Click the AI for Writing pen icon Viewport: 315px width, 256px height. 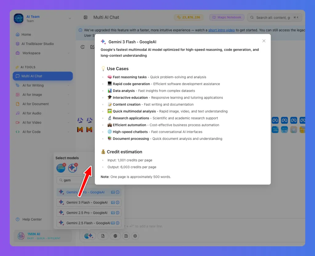18,85
